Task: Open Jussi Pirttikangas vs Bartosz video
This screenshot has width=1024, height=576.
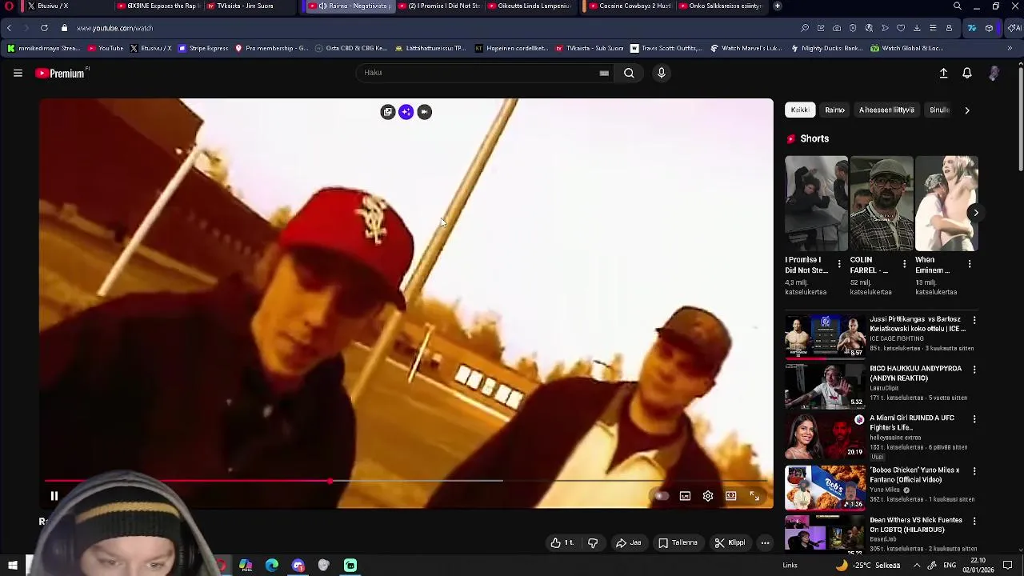Action: click(825, 336)
